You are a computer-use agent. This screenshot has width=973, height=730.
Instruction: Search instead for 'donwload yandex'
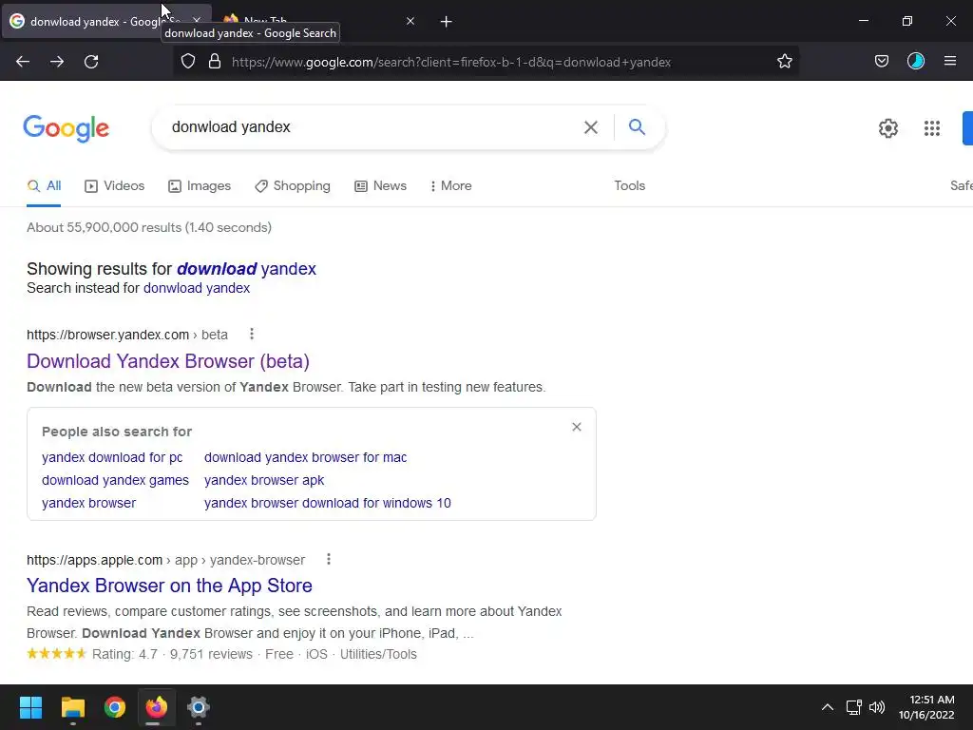(197, 288)
